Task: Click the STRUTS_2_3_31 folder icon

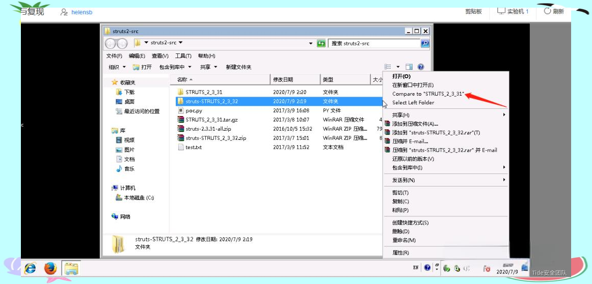Action: pos(180,92)
